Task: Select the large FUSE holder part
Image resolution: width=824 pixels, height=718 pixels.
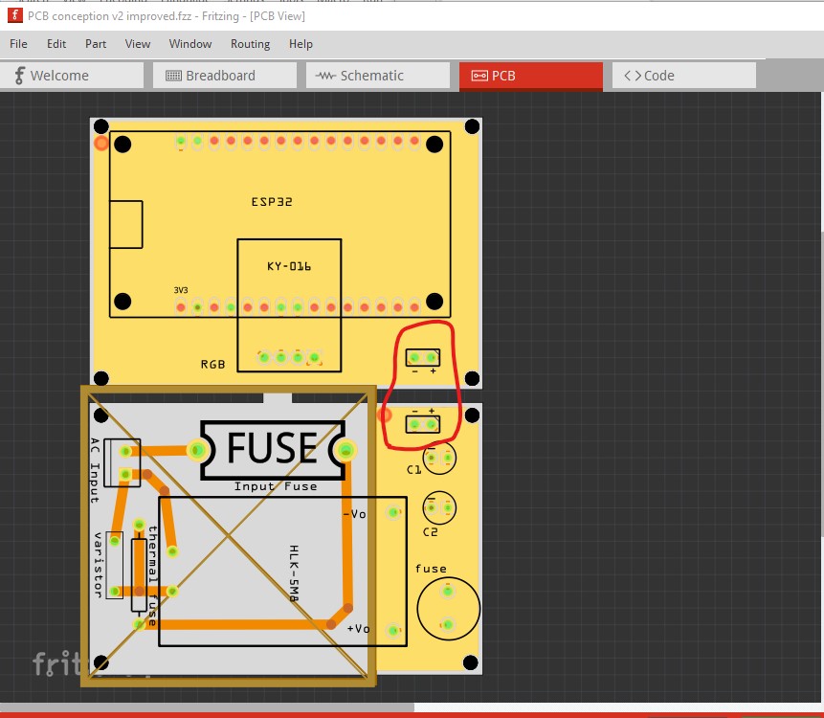Action: coord(273,450)
